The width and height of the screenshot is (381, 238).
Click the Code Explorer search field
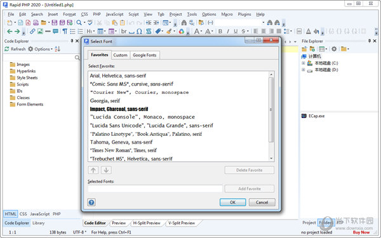tap(41, 58)
